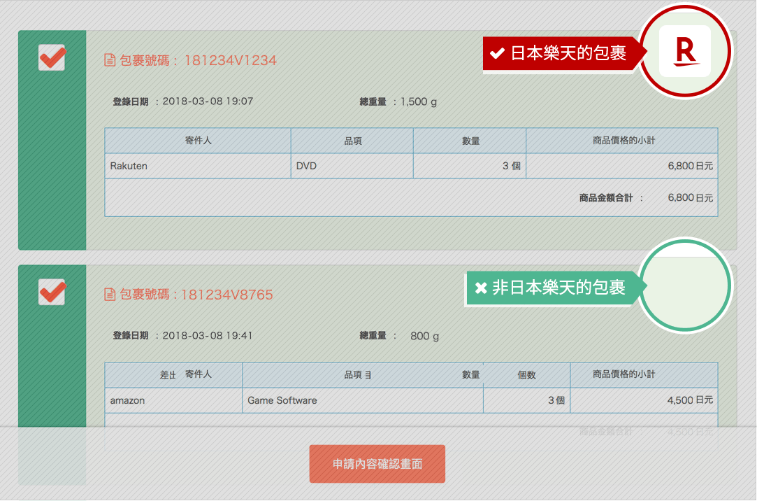The width and height of the screenshot is (757, 501).
Task: Click the checkmark icon in 日本樂天的包裹 label
Action: (x=497, y=53)
